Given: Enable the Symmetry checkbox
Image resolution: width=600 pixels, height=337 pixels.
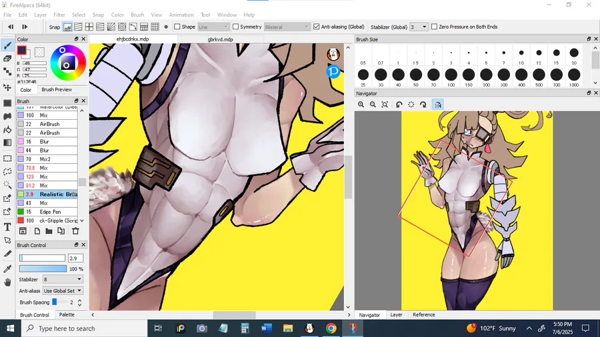Looking at the screenshot, I should pos(236,27).
